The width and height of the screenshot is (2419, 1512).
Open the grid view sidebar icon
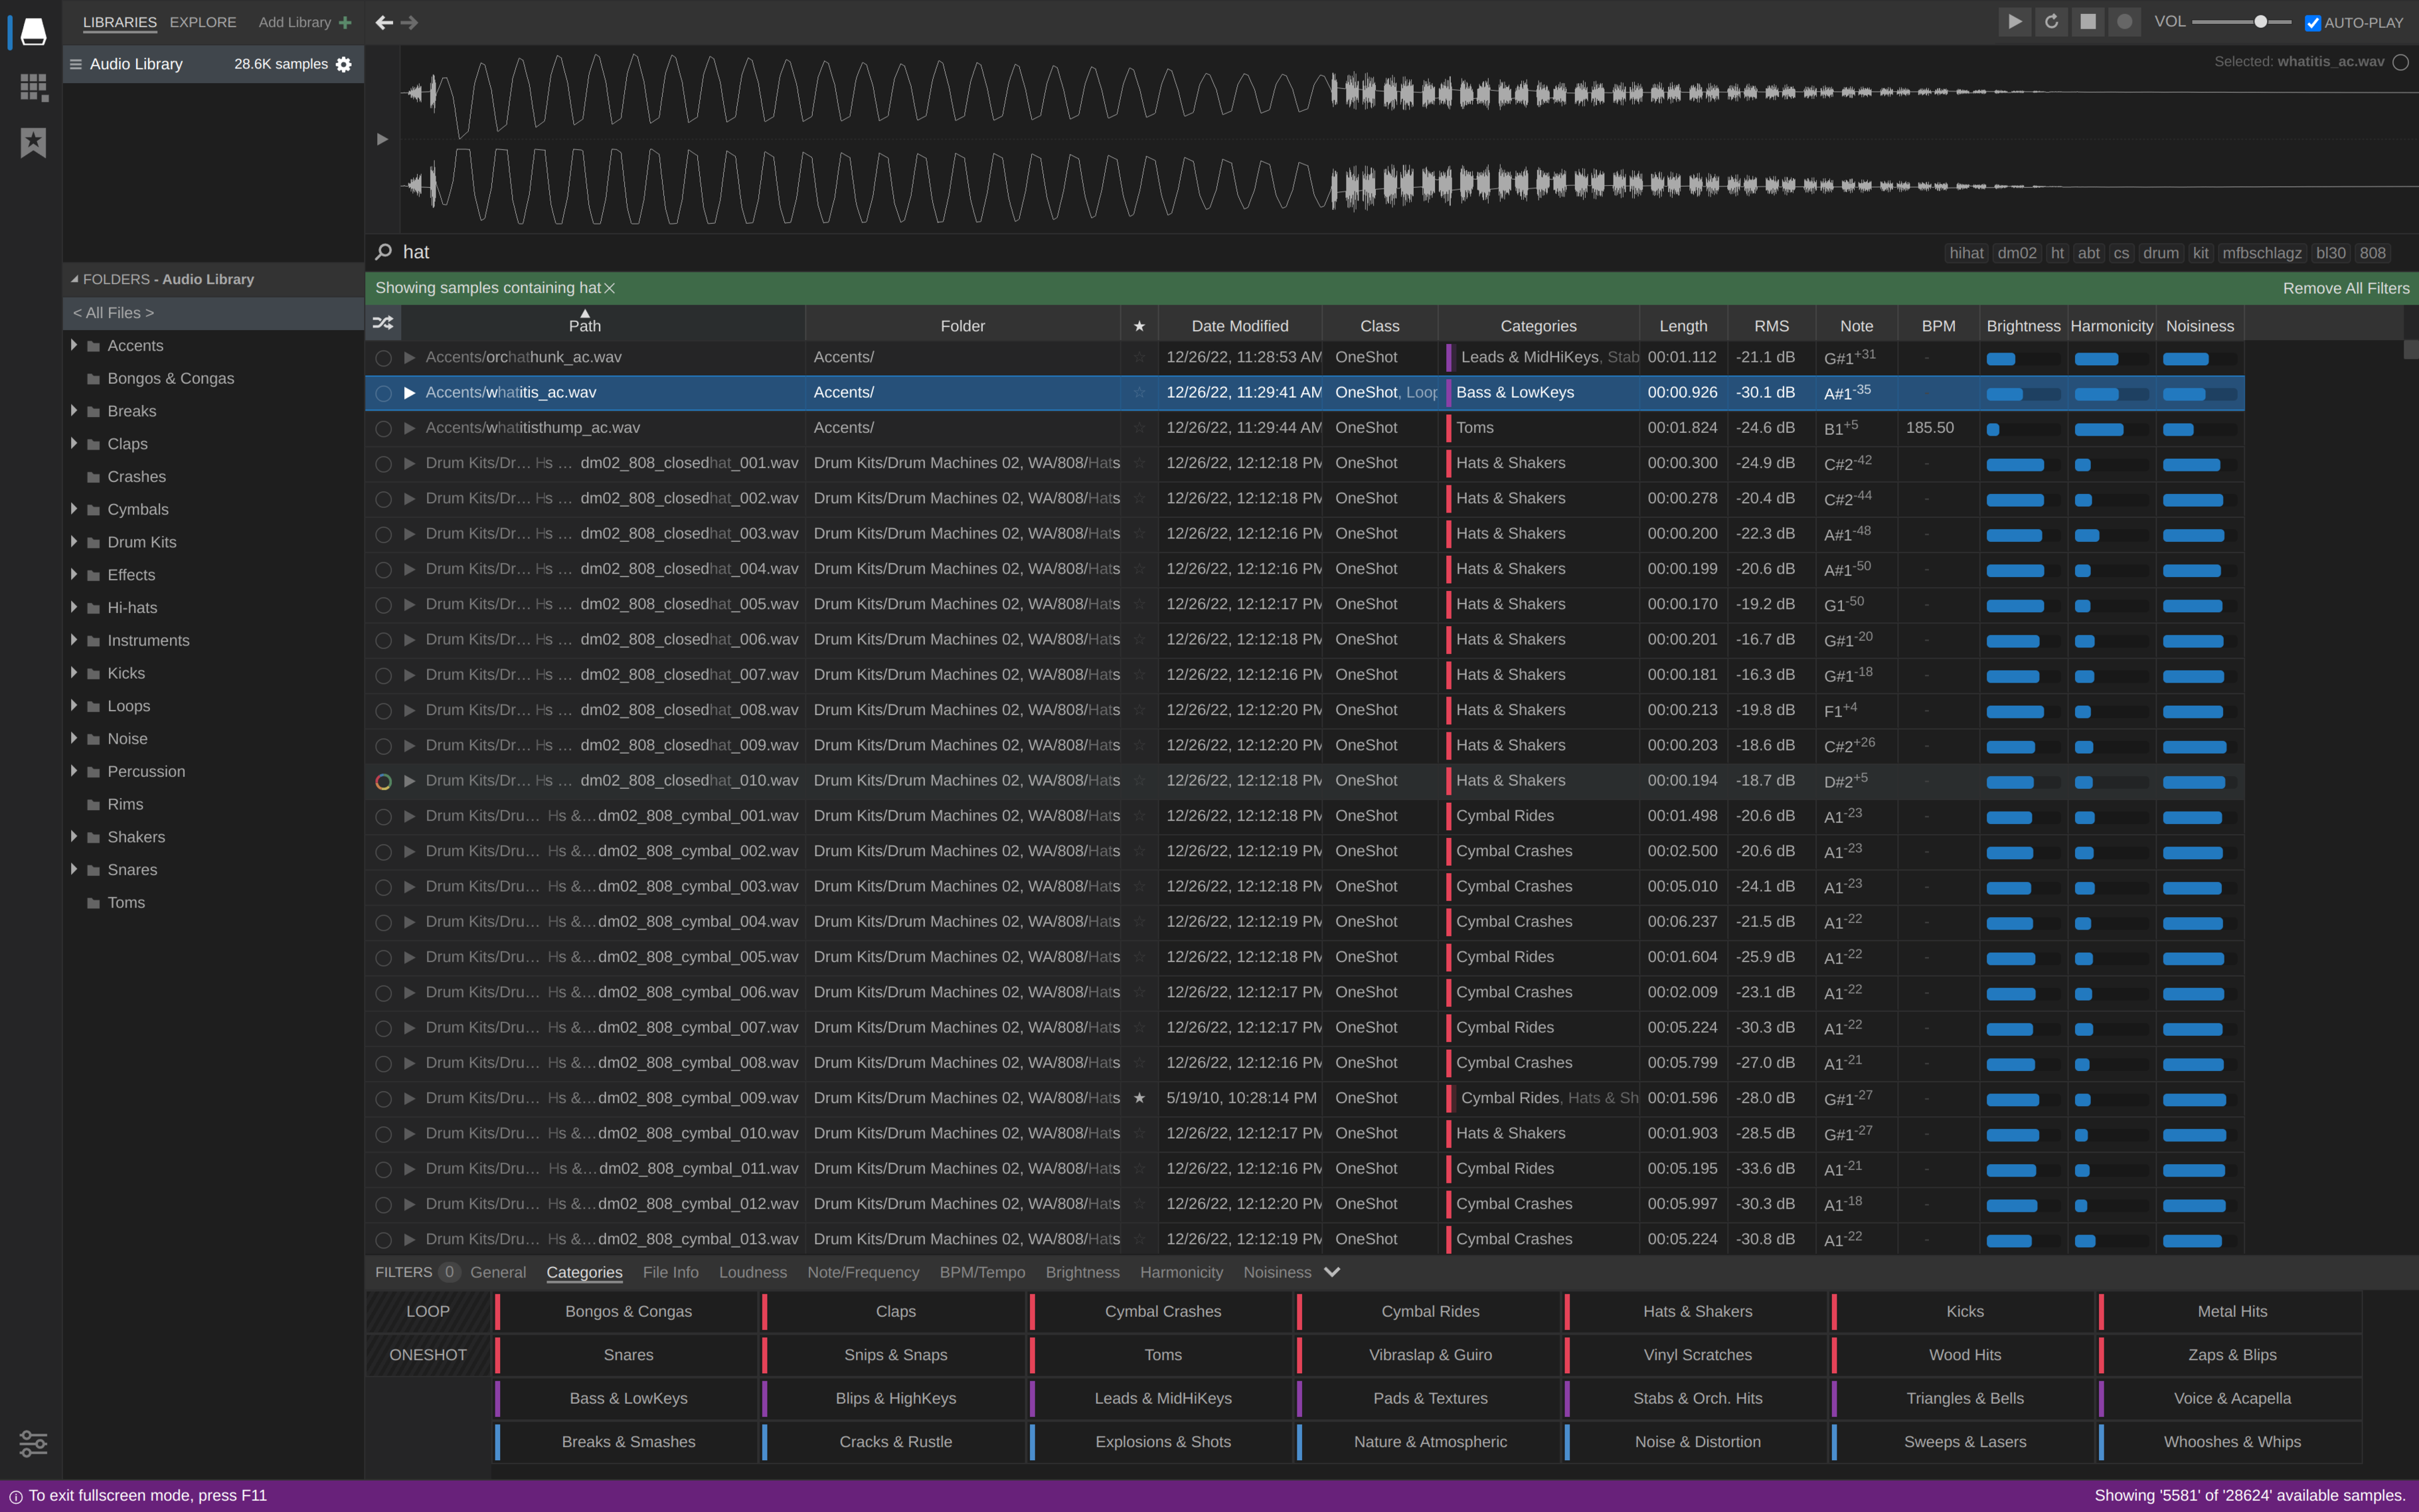[33, 87]
